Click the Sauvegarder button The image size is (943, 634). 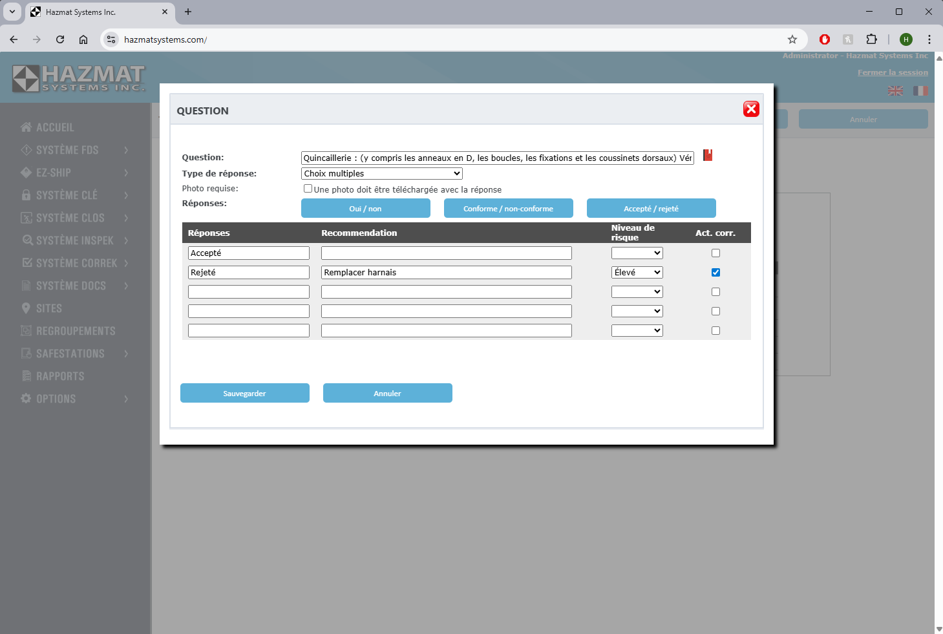coord(244,393)
